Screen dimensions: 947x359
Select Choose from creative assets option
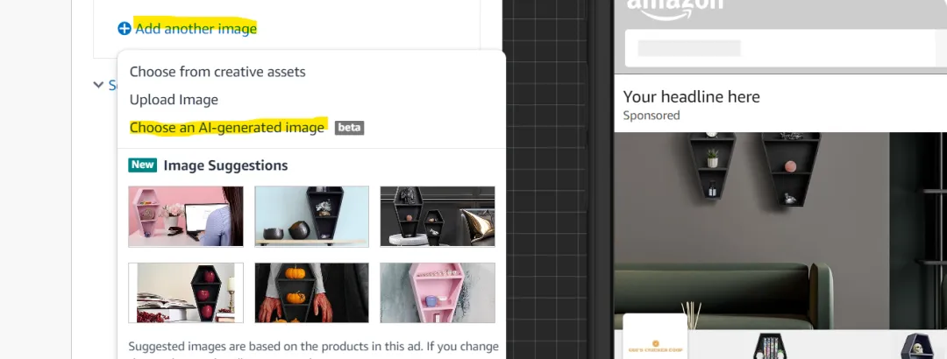click(x=217, y=72)
